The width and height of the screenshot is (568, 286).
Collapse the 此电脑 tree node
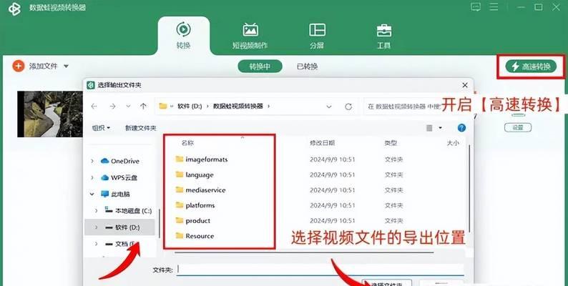(x=92, y=194)
